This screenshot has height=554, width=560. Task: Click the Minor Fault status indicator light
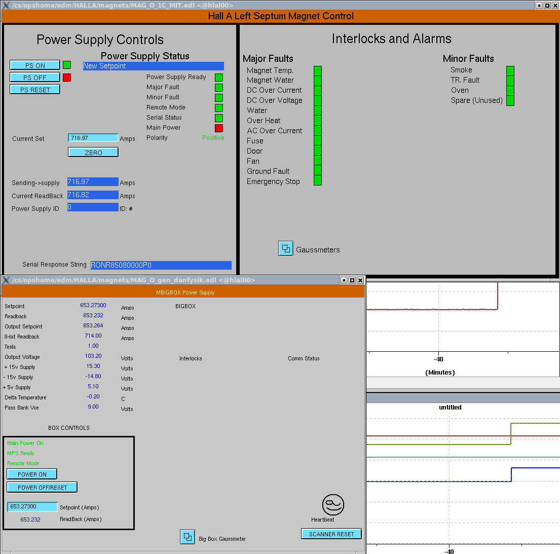[x=219, y=97]
